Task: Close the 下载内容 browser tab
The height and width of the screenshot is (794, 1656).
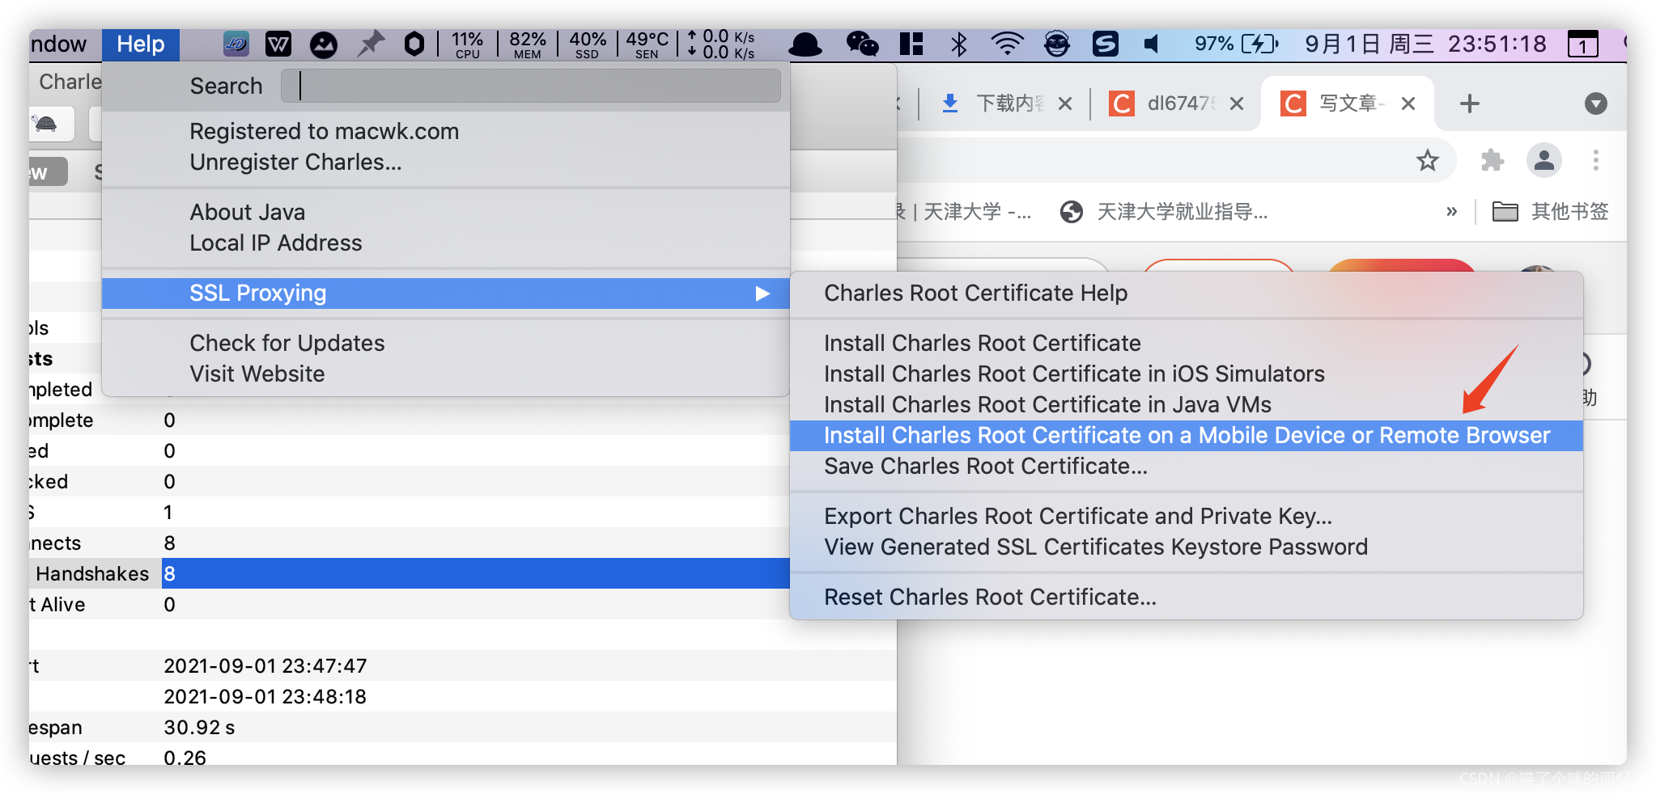Action: click(1065, 103)
